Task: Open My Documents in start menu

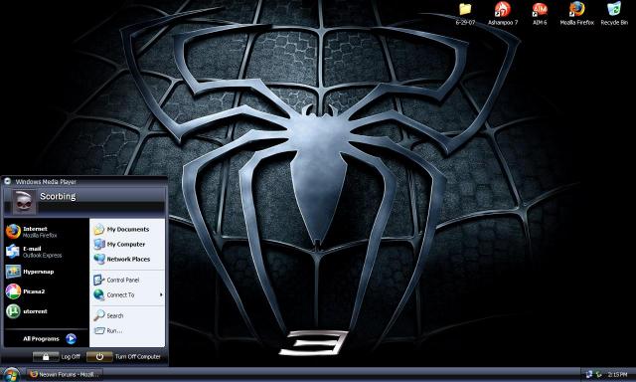Action: coord(128,230)
